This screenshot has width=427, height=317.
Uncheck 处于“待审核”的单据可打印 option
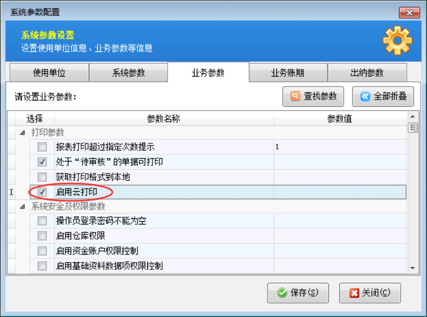42,162
